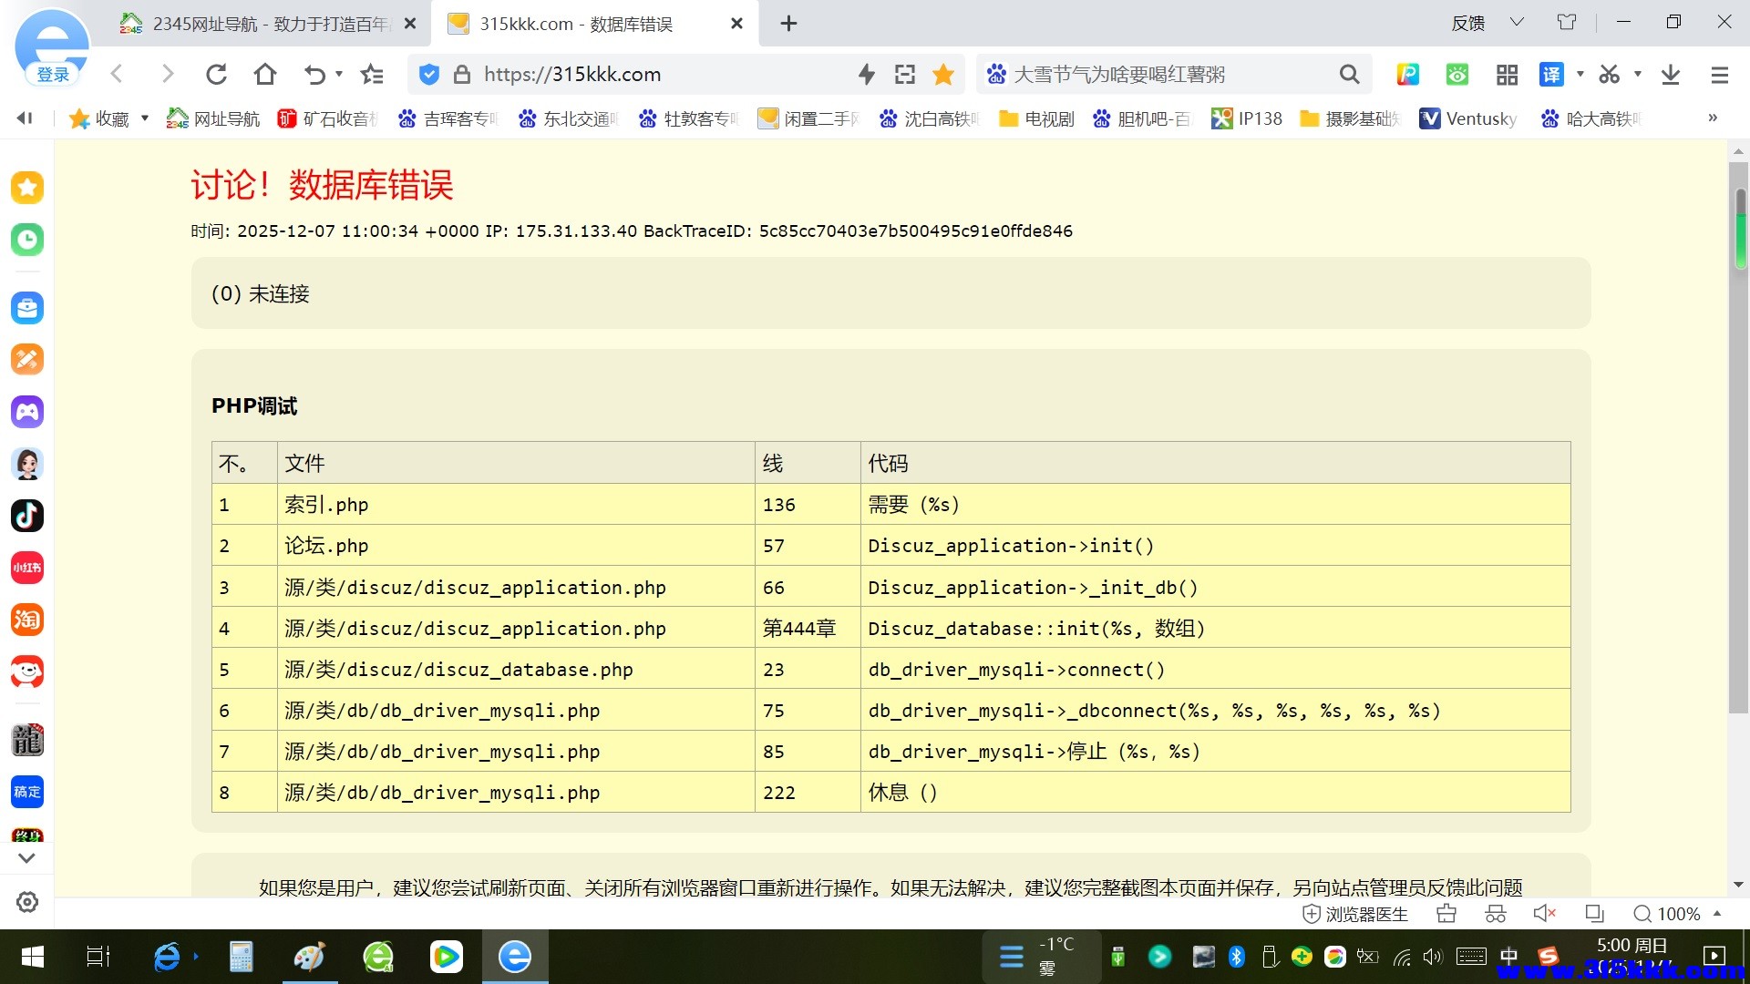
Task: Toggle mute in browser status bar
Action: coord(1544,913)
